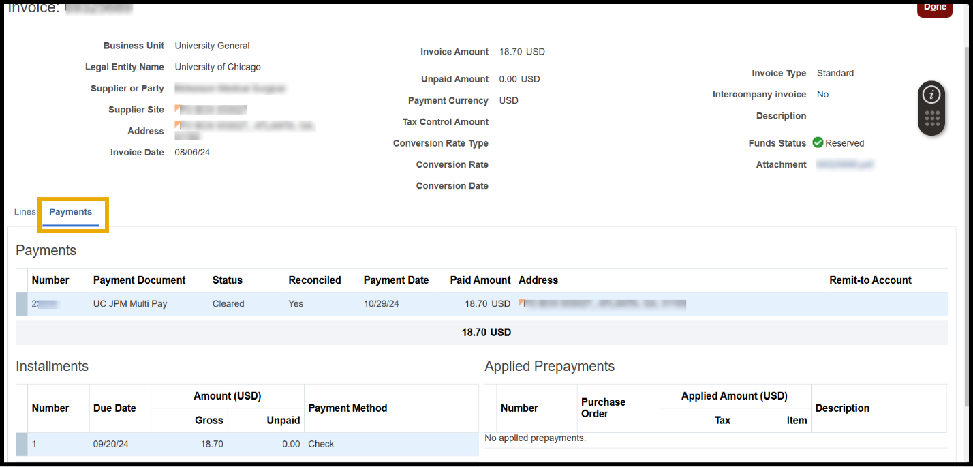Click the Paid Amount column header
973x467 pixels.
pos(480,280)
